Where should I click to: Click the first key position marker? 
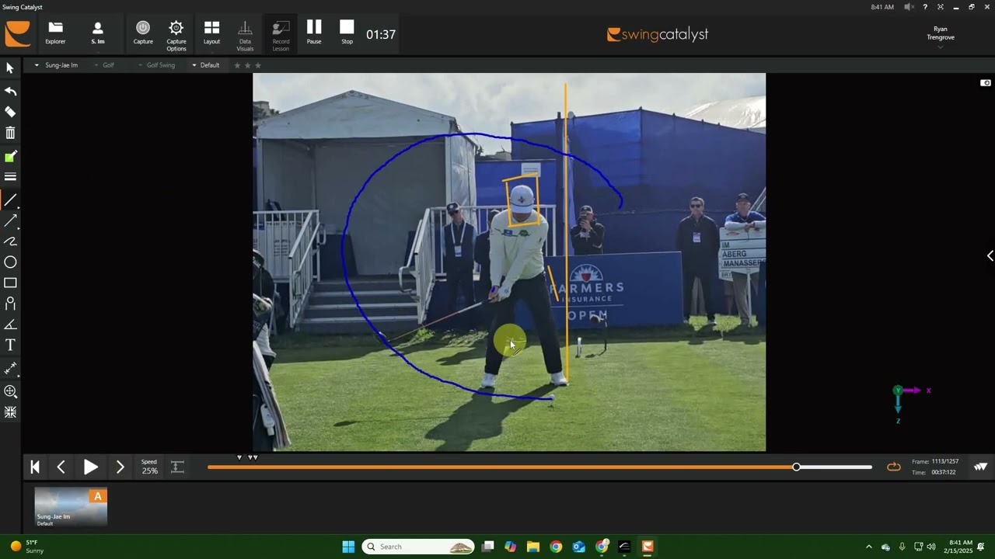(x=239, y=457)
